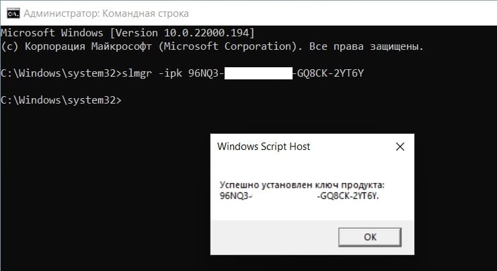Click the Корпорация Майкрософт text
Viewport: 497px width, 271px height.
pos(88,46)
